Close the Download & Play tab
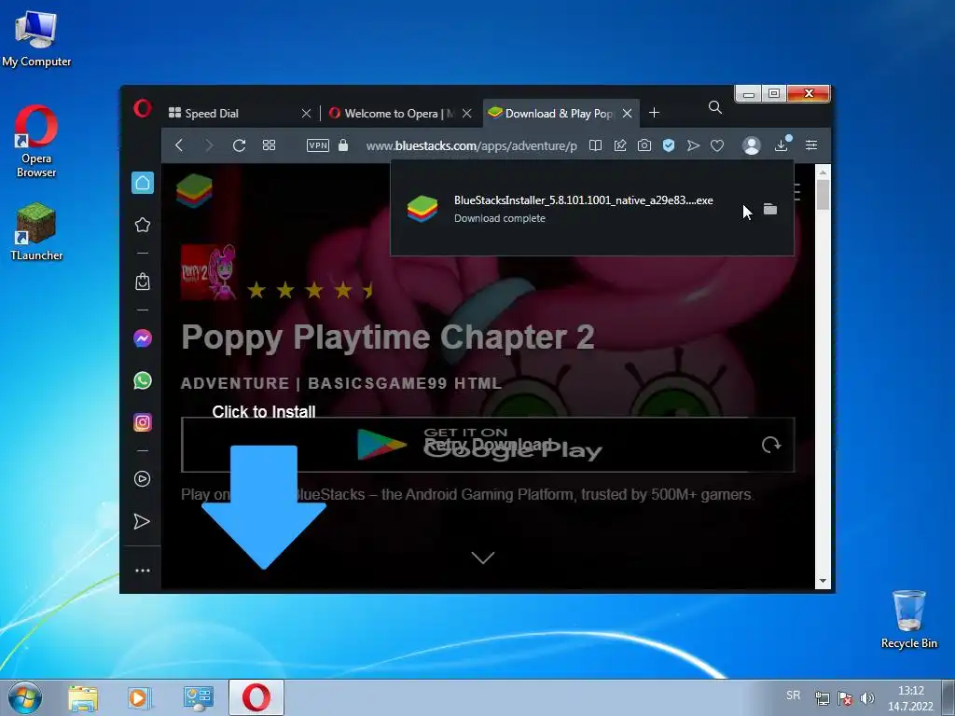This screenshot has width=955, height=716. (628, 113)
